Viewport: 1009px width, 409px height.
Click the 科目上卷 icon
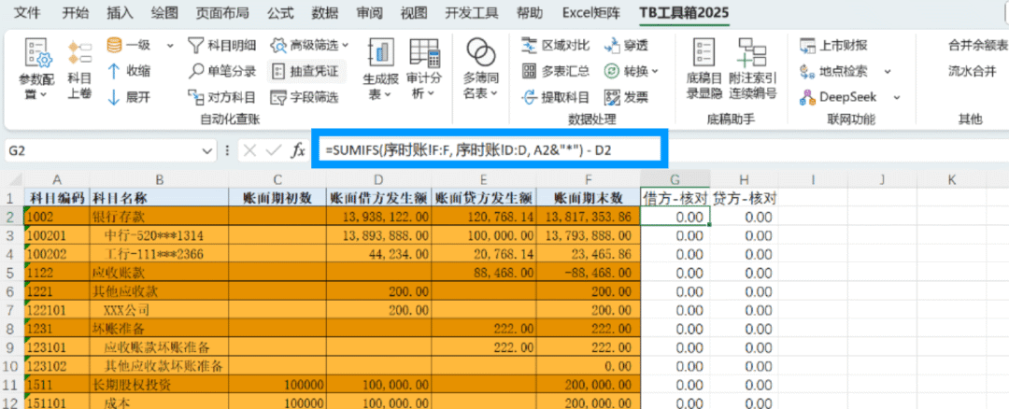coord(79,53)
